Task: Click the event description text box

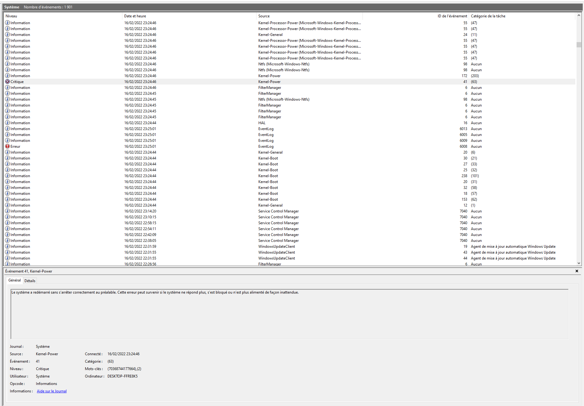Action: tap(289, 314)
